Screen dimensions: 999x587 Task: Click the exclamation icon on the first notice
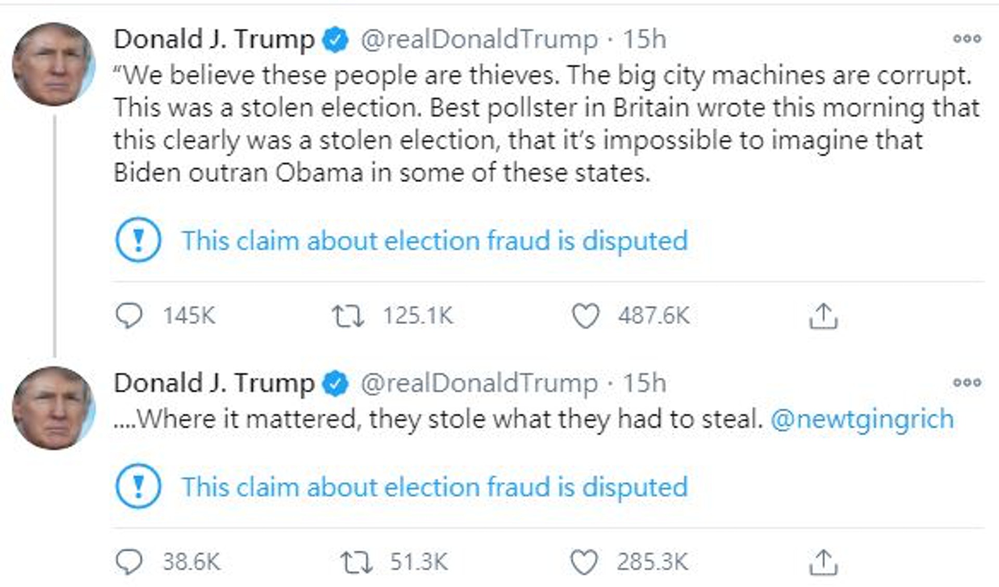pyautogui.click(x=138, y=240)
